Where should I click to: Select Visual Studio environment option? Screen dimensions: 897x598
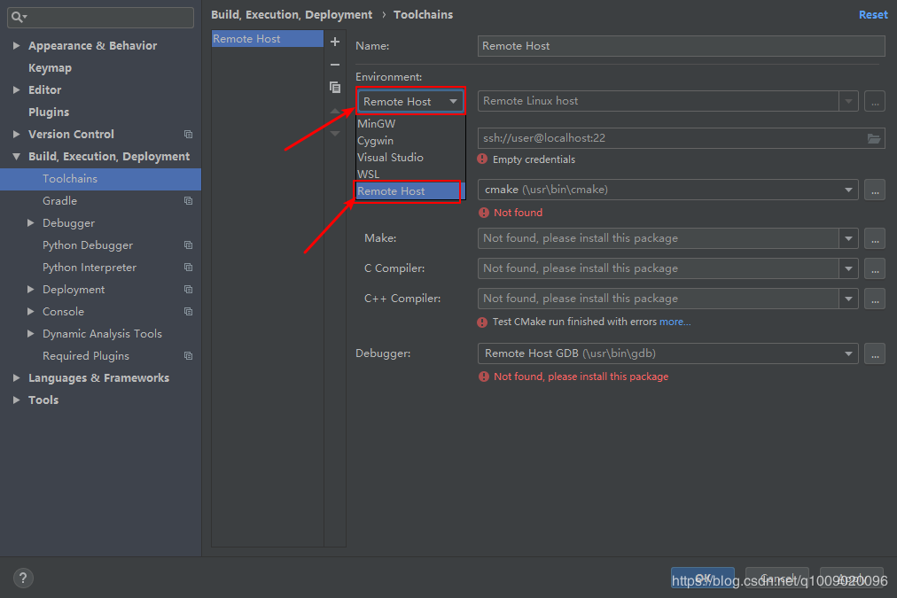coord(390,158)
